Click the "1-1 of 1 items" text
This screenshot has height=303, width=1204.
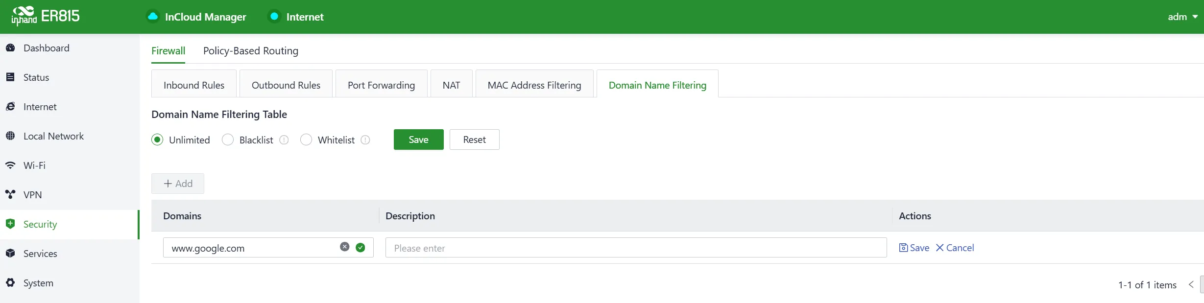pos(1147,285)
